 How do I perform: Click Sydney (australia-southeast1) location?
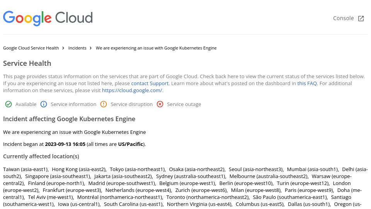191,176
